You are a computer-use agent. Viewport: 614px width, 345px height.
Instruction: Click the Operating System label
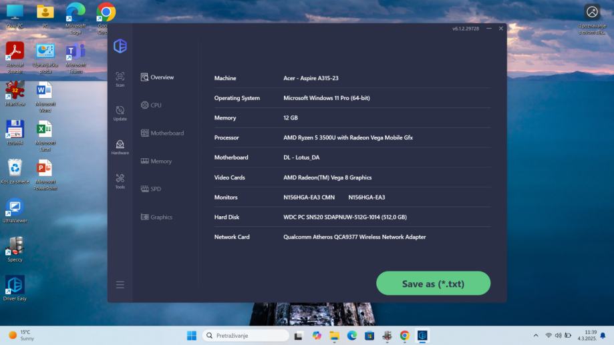coord(237,98)
